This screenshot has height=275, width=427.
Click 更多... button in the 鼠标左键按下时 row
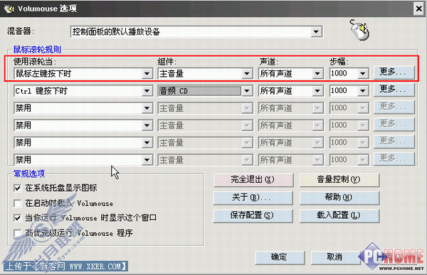pyautogui.click(x=394, y=72)
